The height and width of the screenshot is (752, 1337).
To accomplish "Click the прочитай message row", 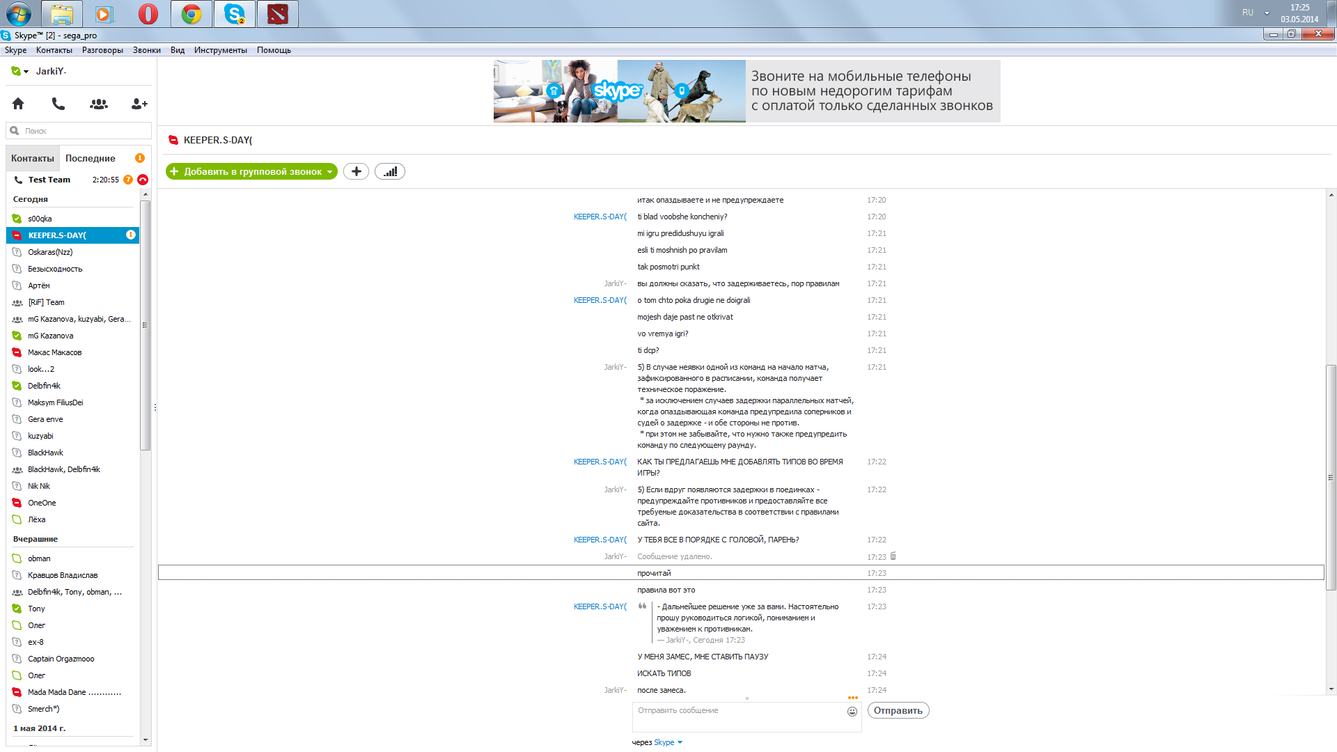I will (x=741, y=573).
